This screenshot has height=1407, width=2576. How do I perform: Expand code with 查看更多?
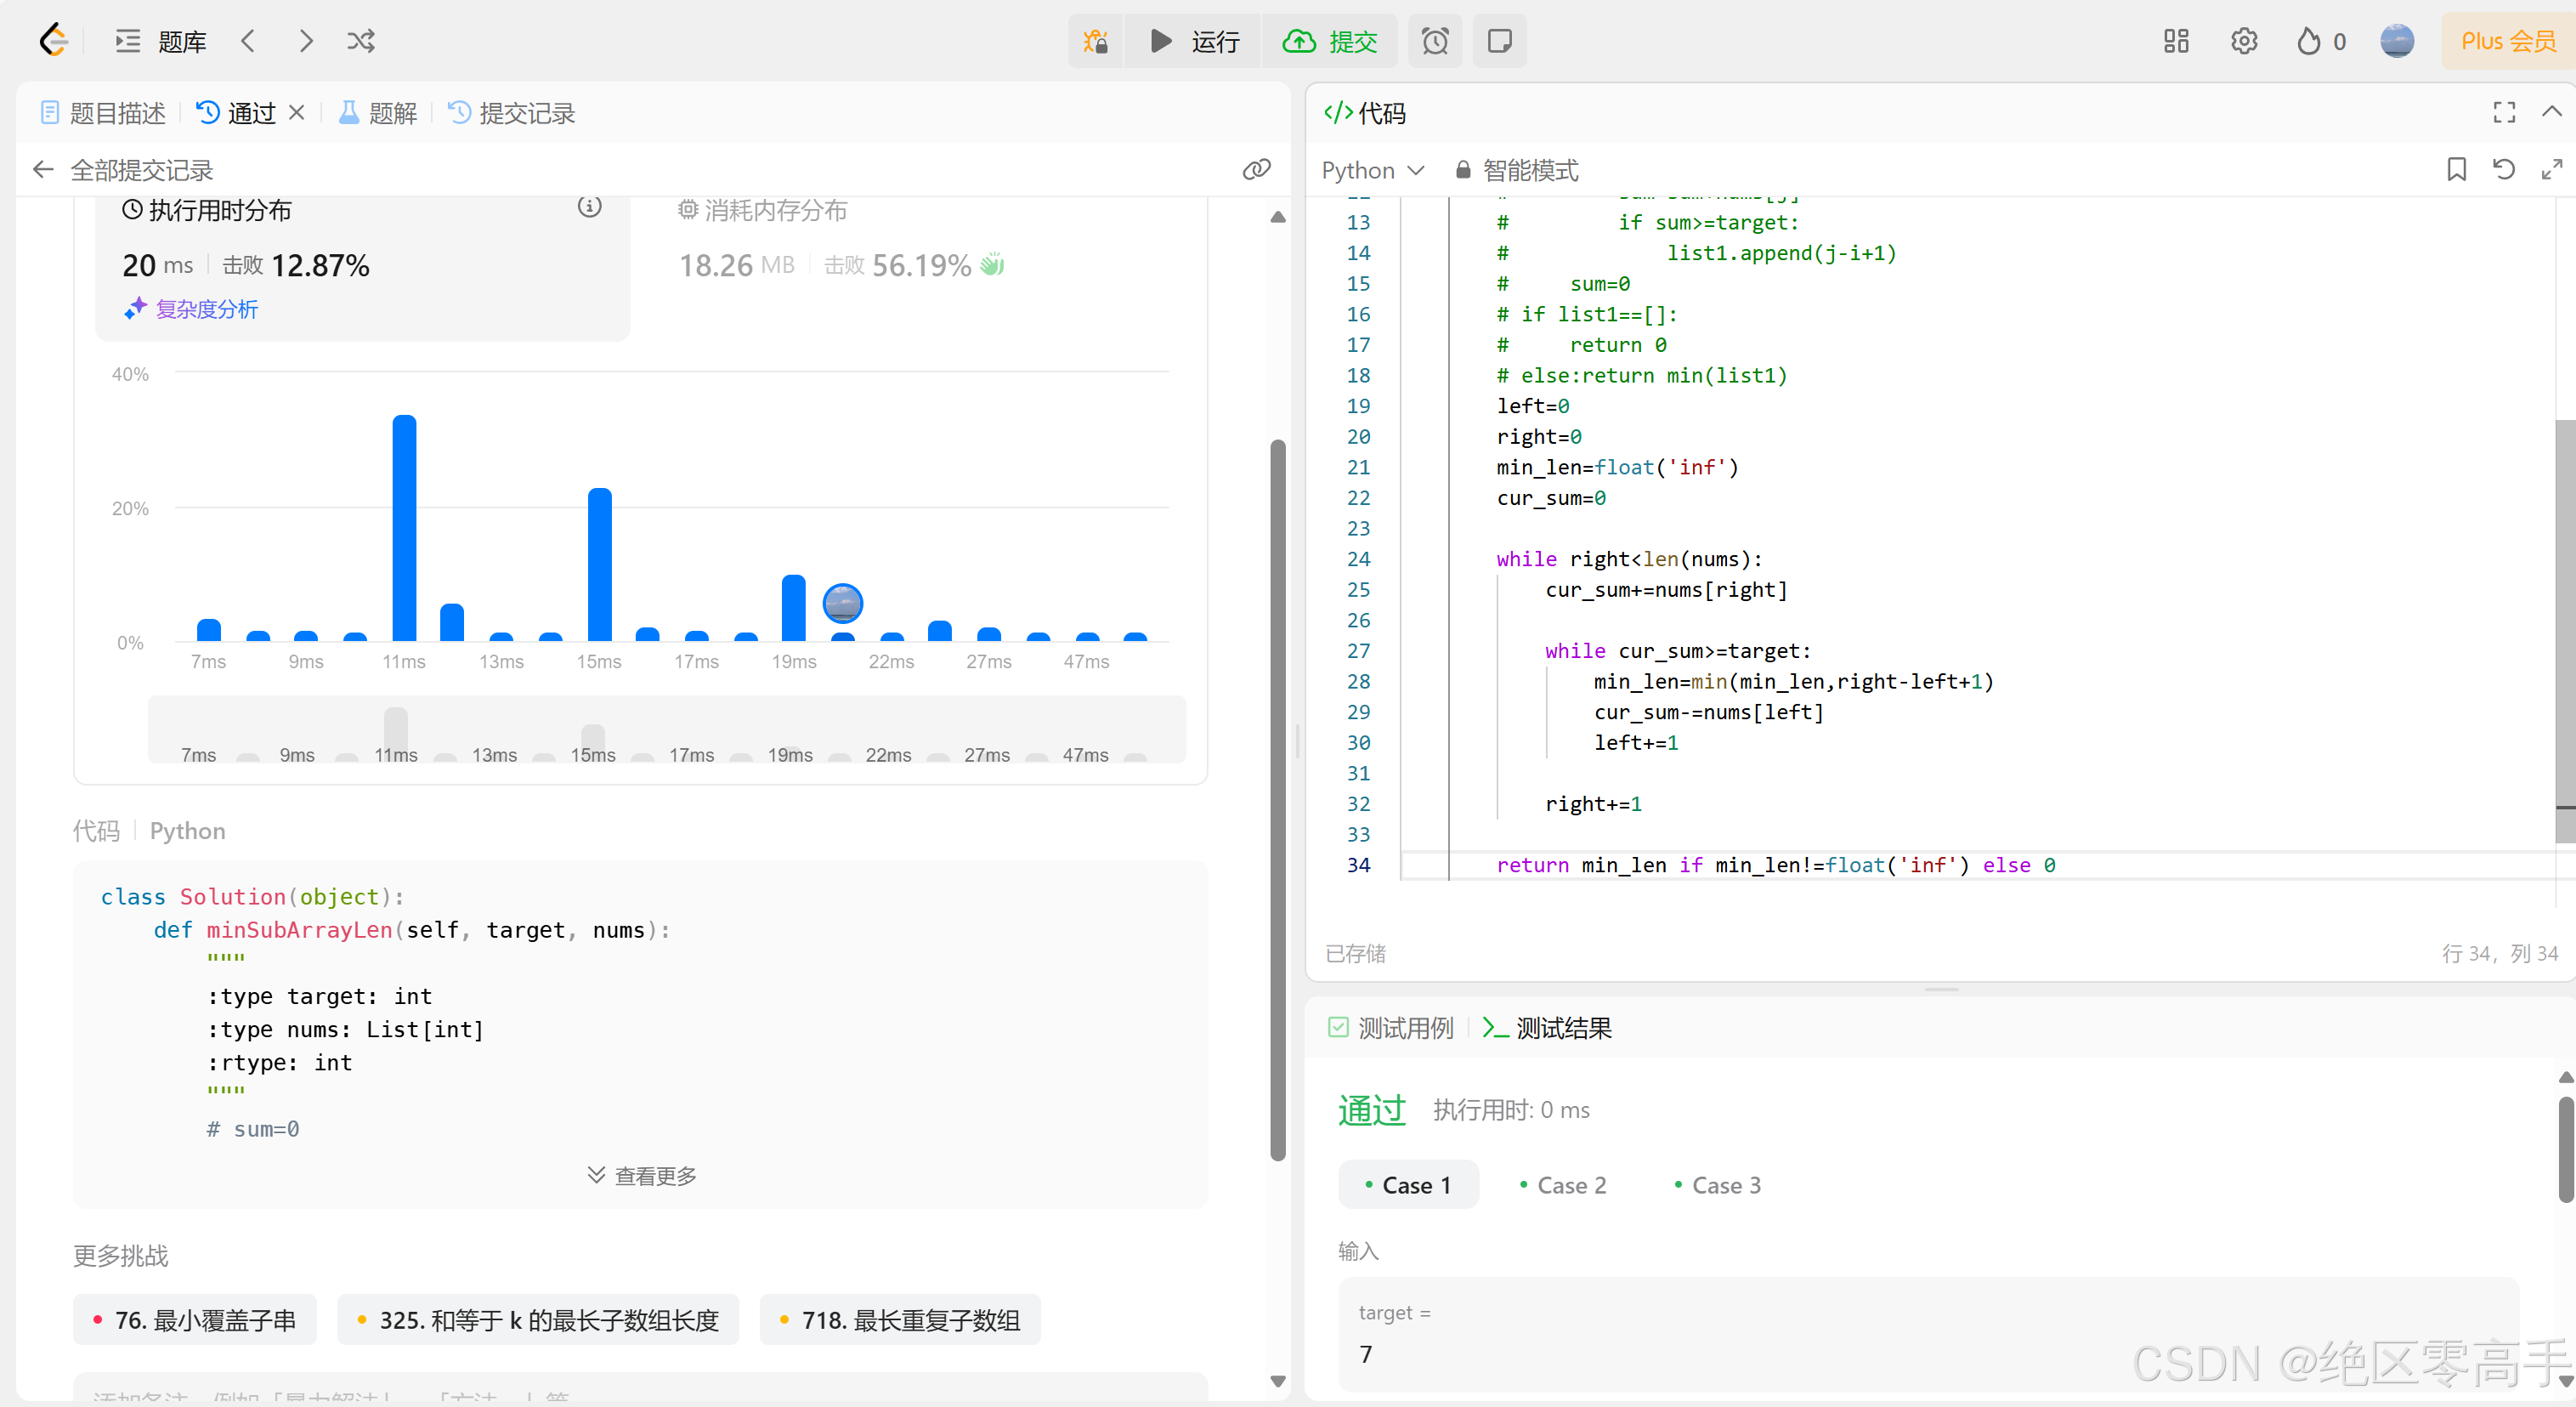click(642, 1175)
